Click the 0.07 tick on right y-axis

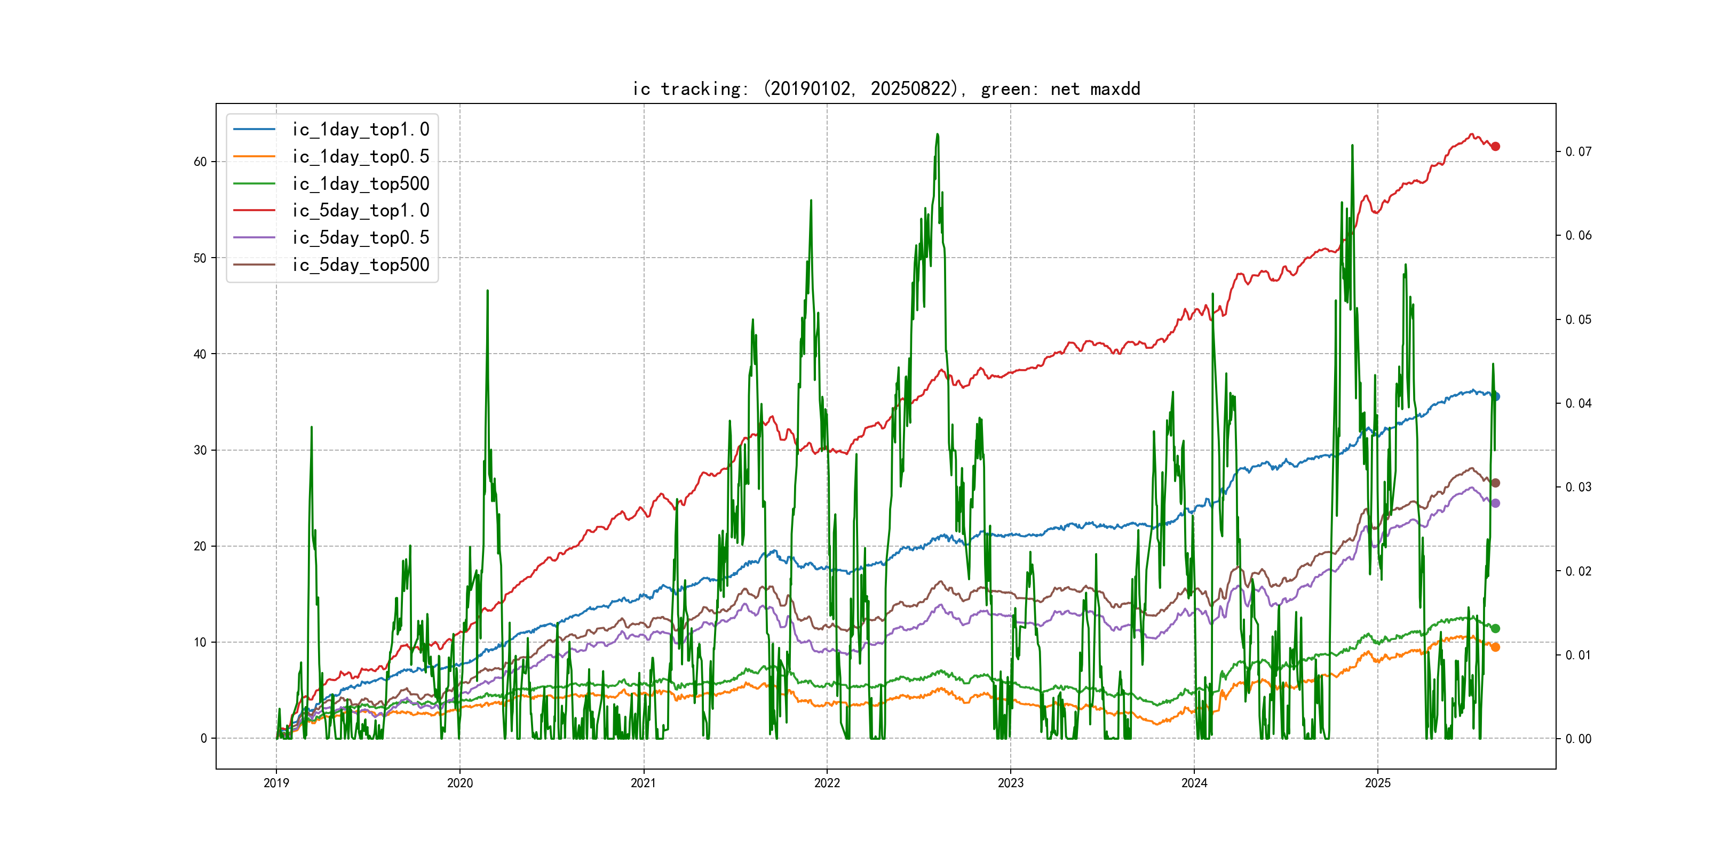pyautogui.click(x=1578, y=151)
